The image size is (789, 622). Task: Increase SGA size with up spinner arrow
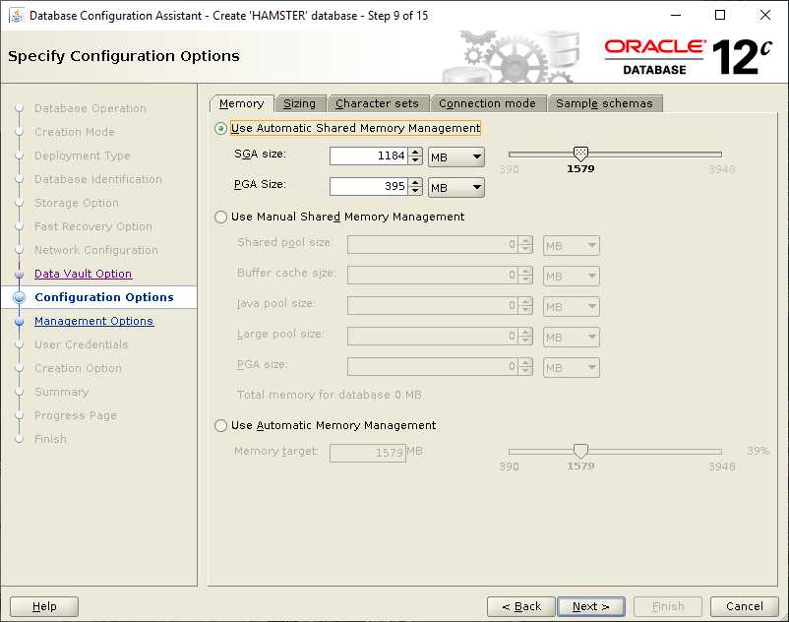click(415, 152)
